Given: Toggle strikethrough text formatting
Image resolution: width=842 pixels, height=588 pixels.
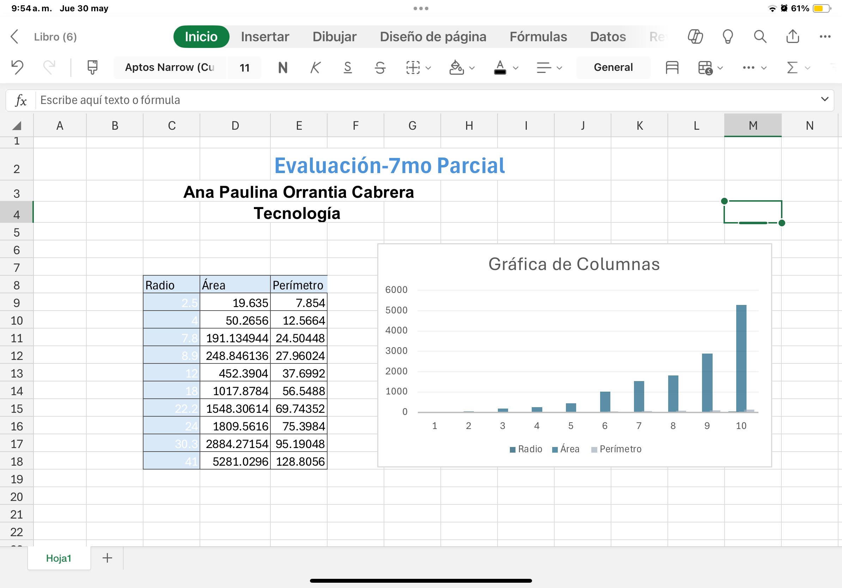Looking at the screenshot, I should click(380, 67).
